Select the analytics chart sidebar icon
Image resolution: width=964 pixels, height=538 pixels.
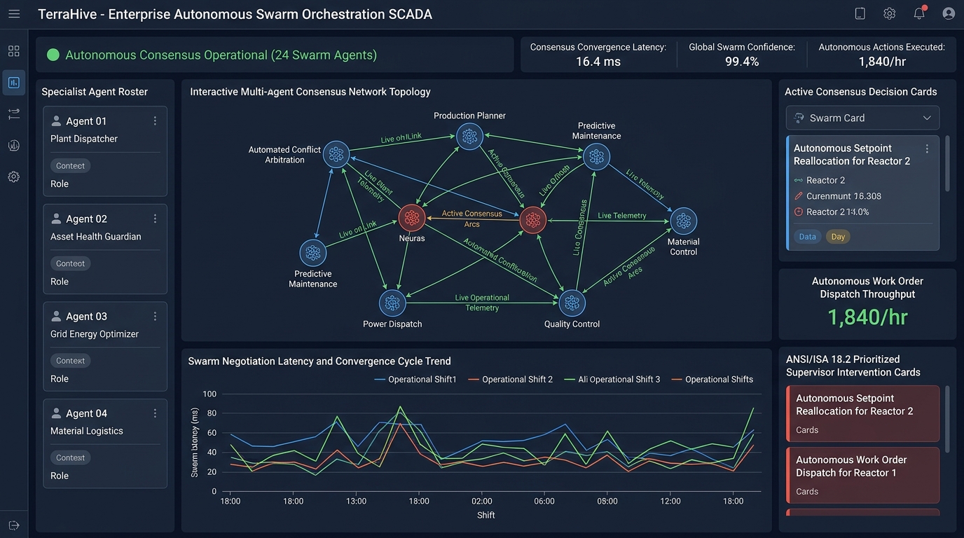14,83
